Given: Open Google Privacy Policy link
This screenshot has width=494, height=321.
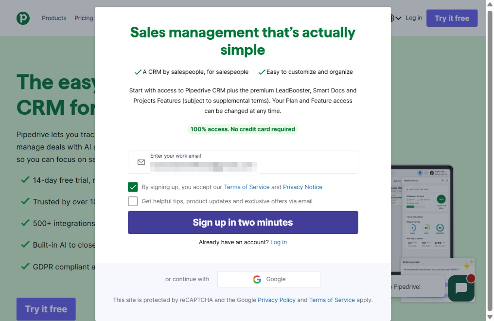Looking at the screenshot, I should 277,300.
